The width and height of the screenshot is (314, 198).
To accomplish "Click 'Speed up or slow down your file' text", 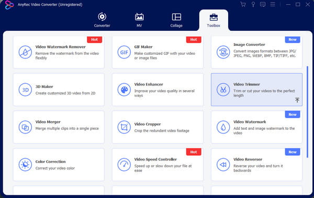I will (x=163, y=168).
